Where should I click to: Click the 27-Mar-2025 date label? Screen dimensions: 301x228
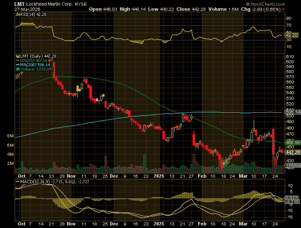point(27,9)
